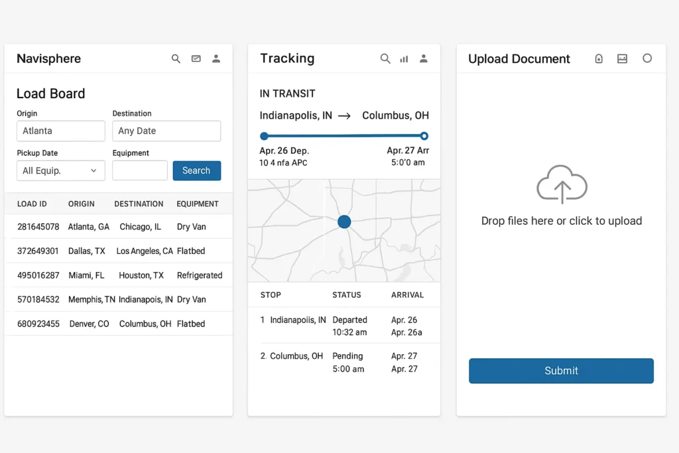The height and width of the screenshot is (453, 679).
Task: Click the search icon in the Tracking panel
Action: (x=385, y=58)
